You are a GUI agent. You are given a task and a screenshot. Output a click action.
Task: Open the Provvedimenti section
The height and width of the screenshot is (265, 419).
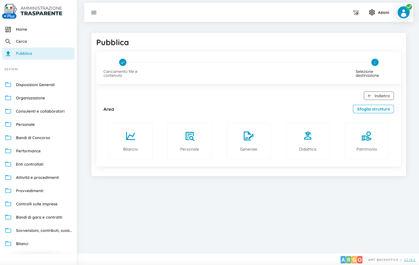38,191
